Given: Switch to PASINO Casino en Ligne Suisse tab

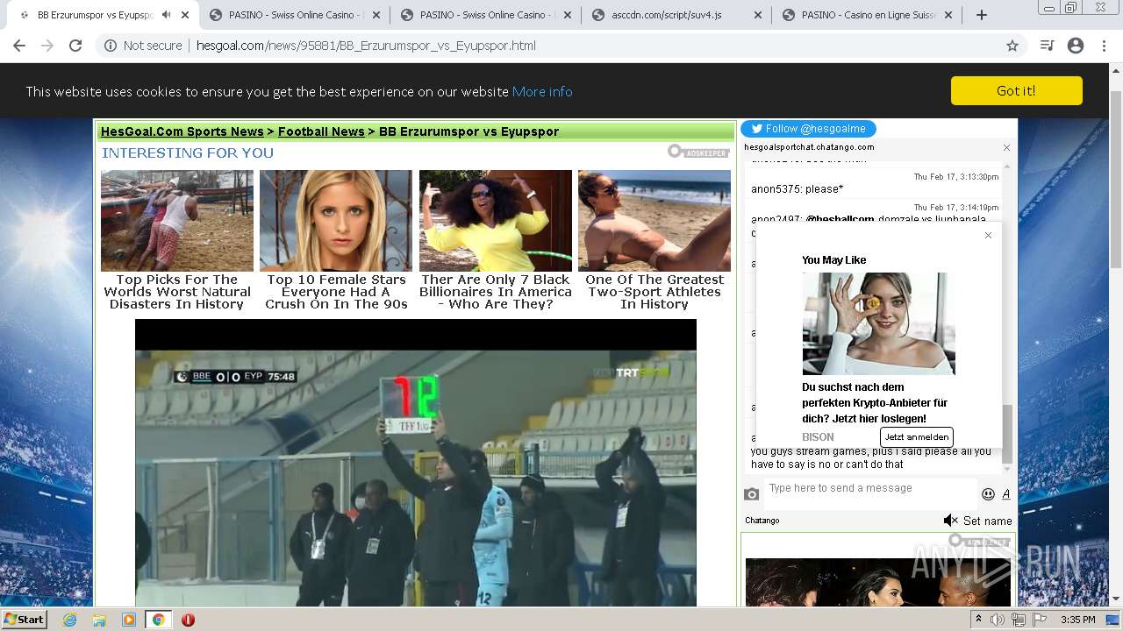Looking at the screenshot, I should point(868,15).
